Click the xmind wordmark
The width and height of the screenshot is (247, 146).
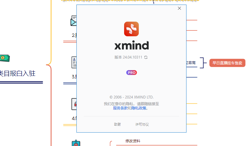coord(131,45)
